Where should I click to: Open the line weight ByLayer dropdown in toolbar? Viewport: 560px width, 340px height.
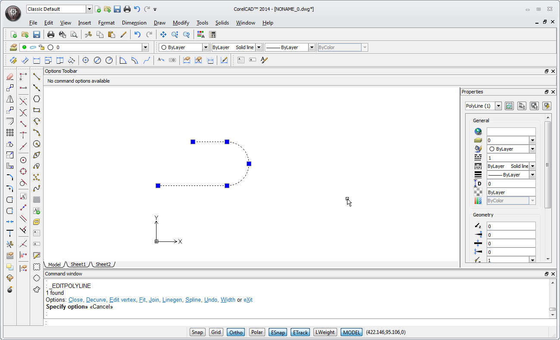[x=312, y=47]
